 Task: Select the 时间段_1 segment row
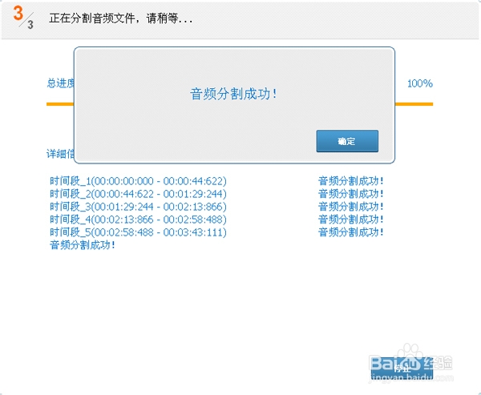pyautogui.click(x=138, y=181)
